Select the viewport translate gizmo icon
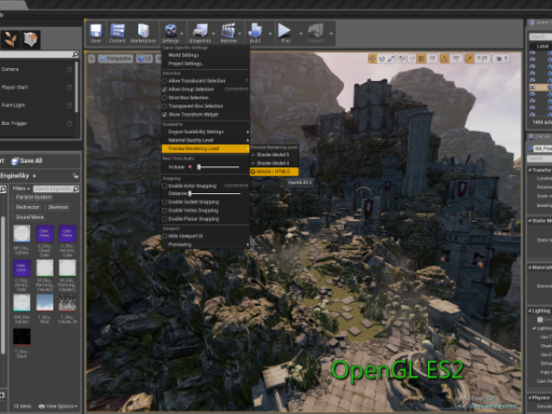Image resolution: width=552 pixels, height=414 pixels. (x=372, y=59)
